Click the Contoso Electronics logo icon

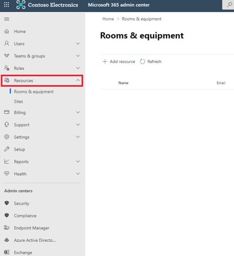21,5
